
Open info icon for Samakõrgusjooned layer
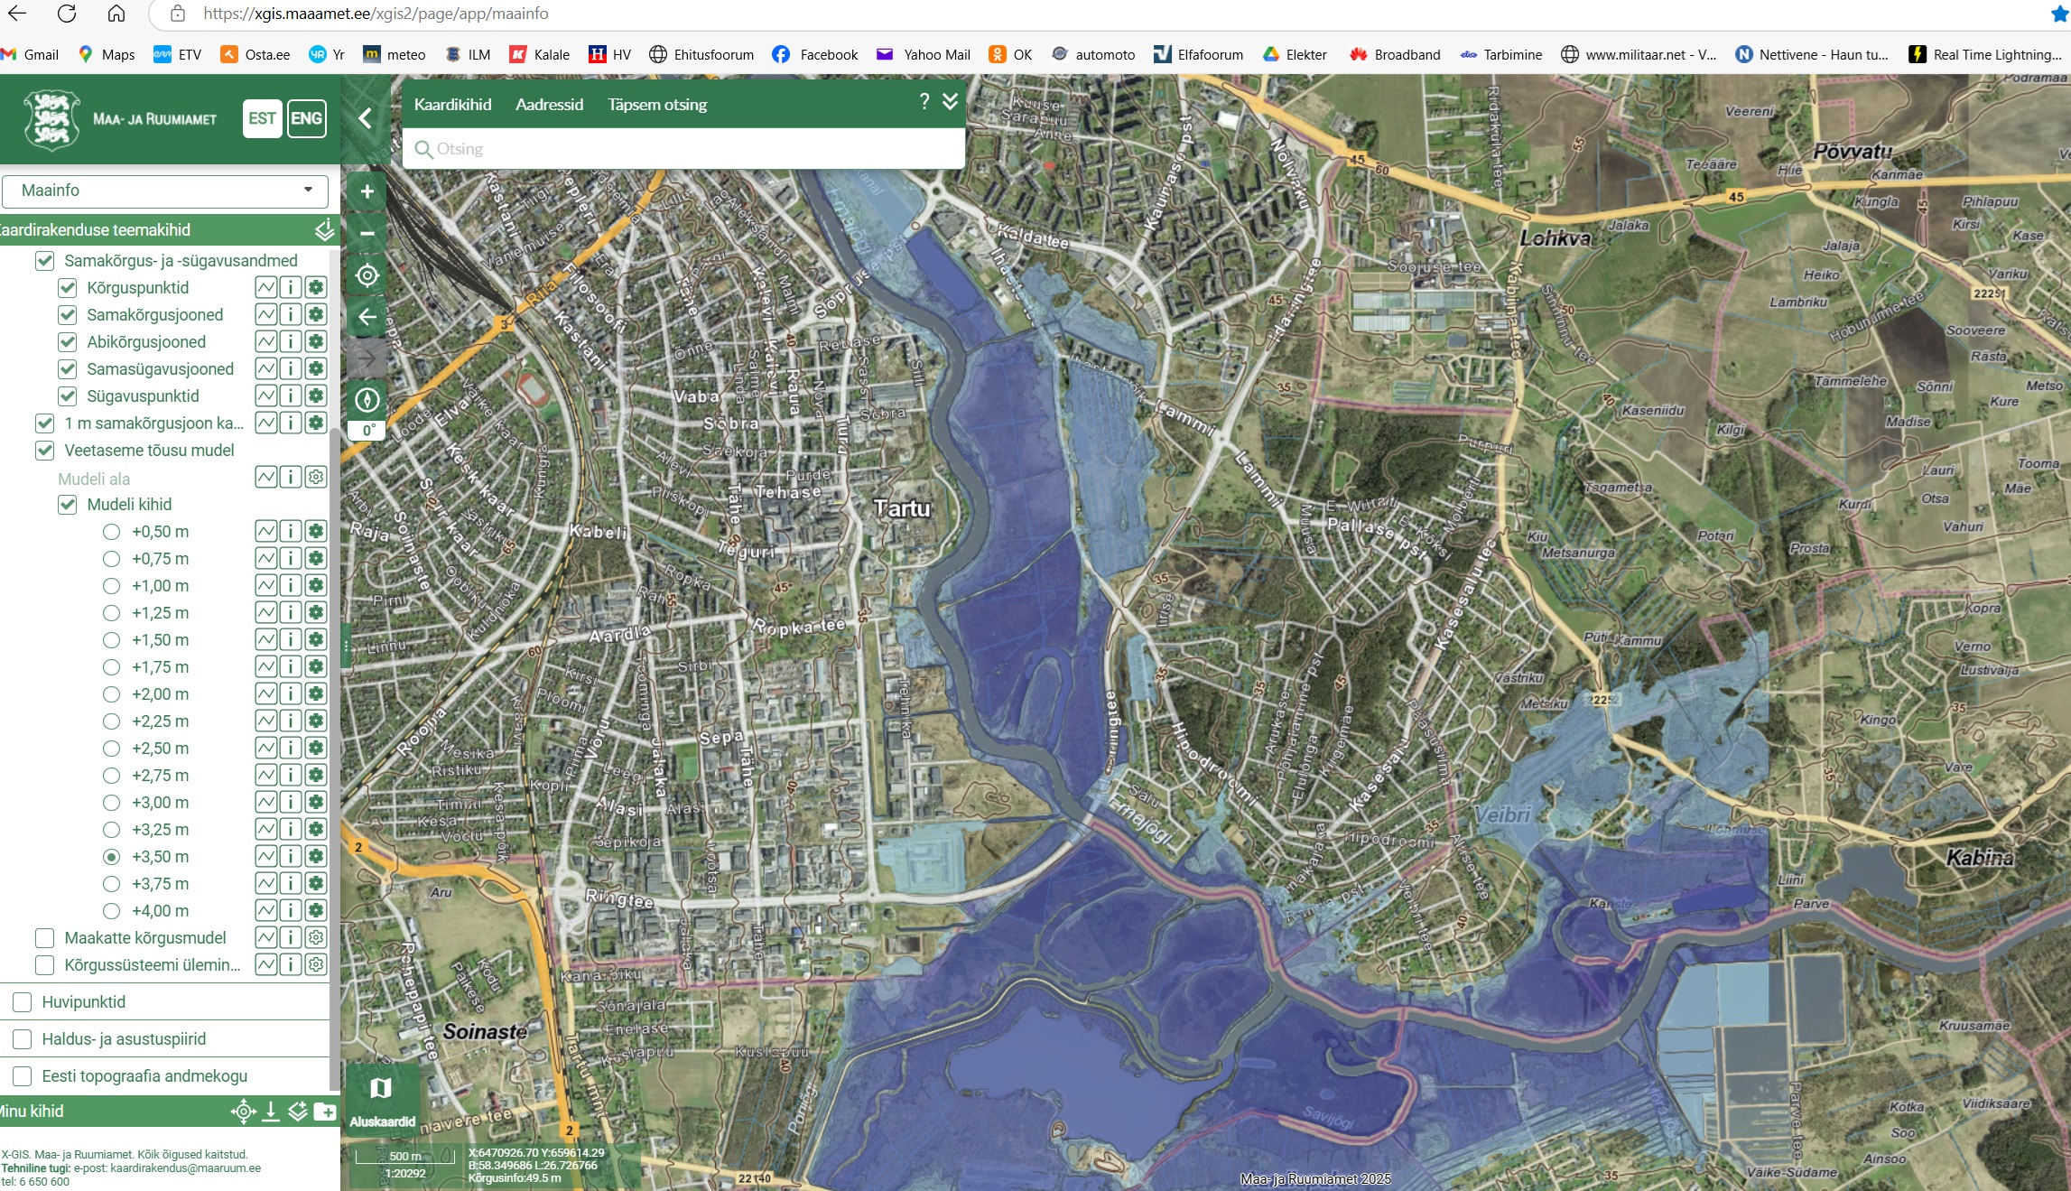[291, 315]
